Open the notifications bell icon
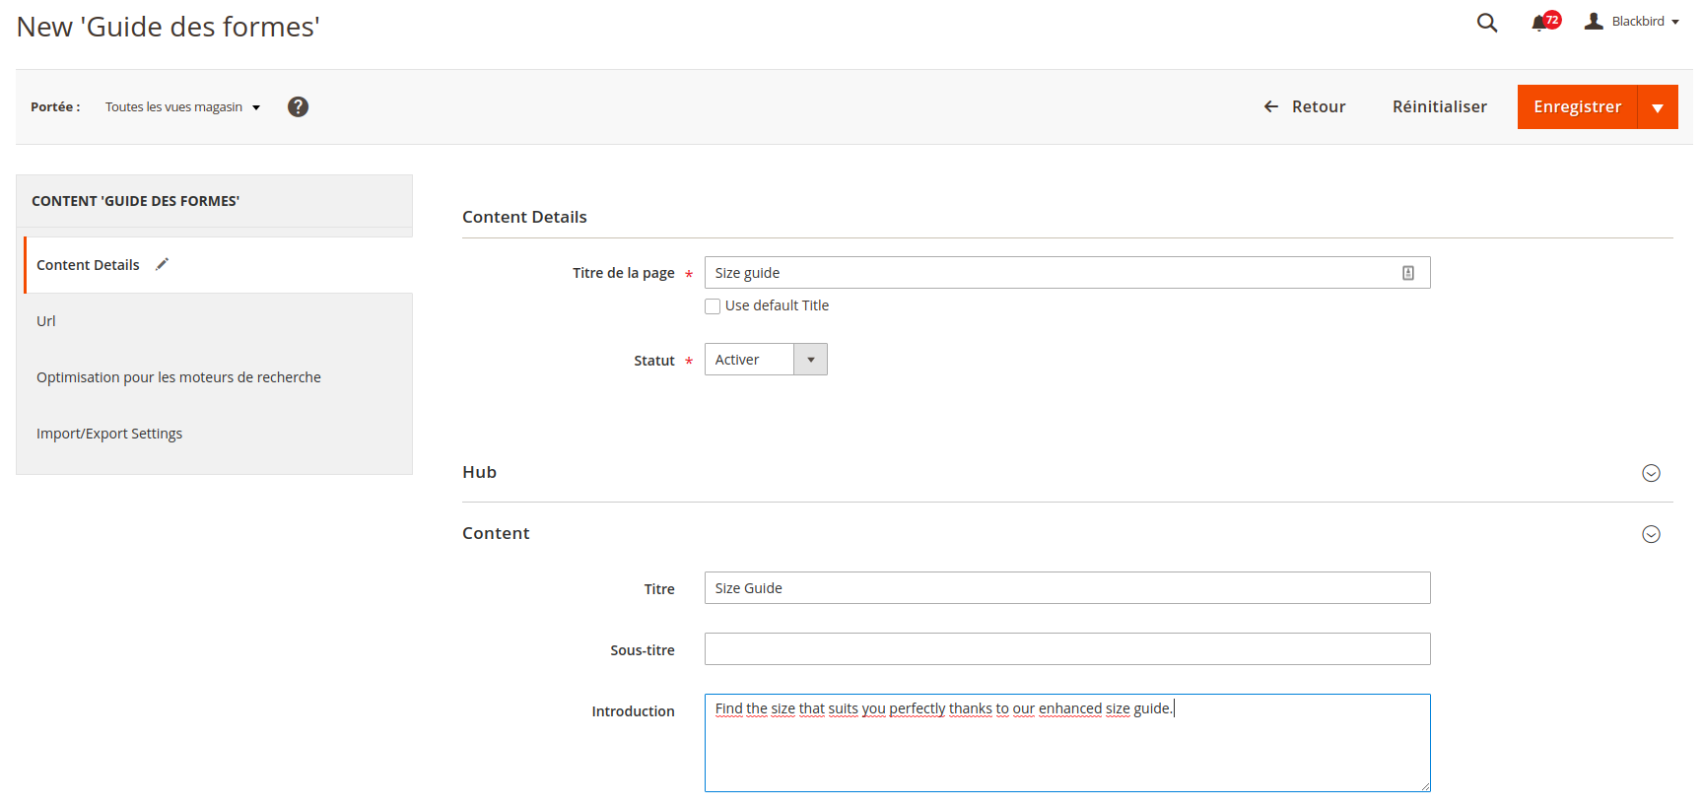The width and height of the screenshot is (1702, 807). (1539, 23)
